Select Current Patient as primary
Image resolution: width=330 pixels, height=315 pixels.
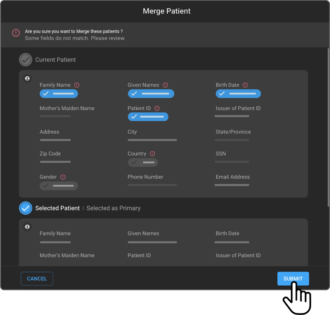26,60
